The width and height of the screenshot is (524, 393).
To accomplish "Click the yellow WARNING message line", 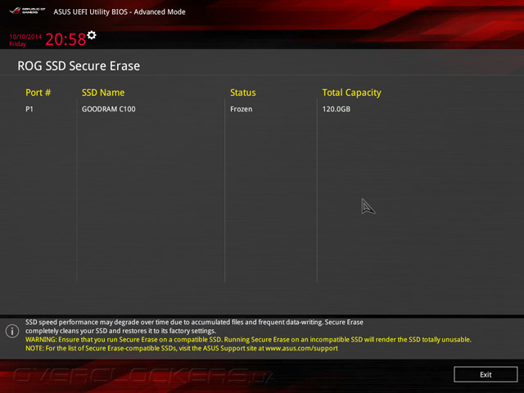I will pyautogui.click(x=248, y=340).
